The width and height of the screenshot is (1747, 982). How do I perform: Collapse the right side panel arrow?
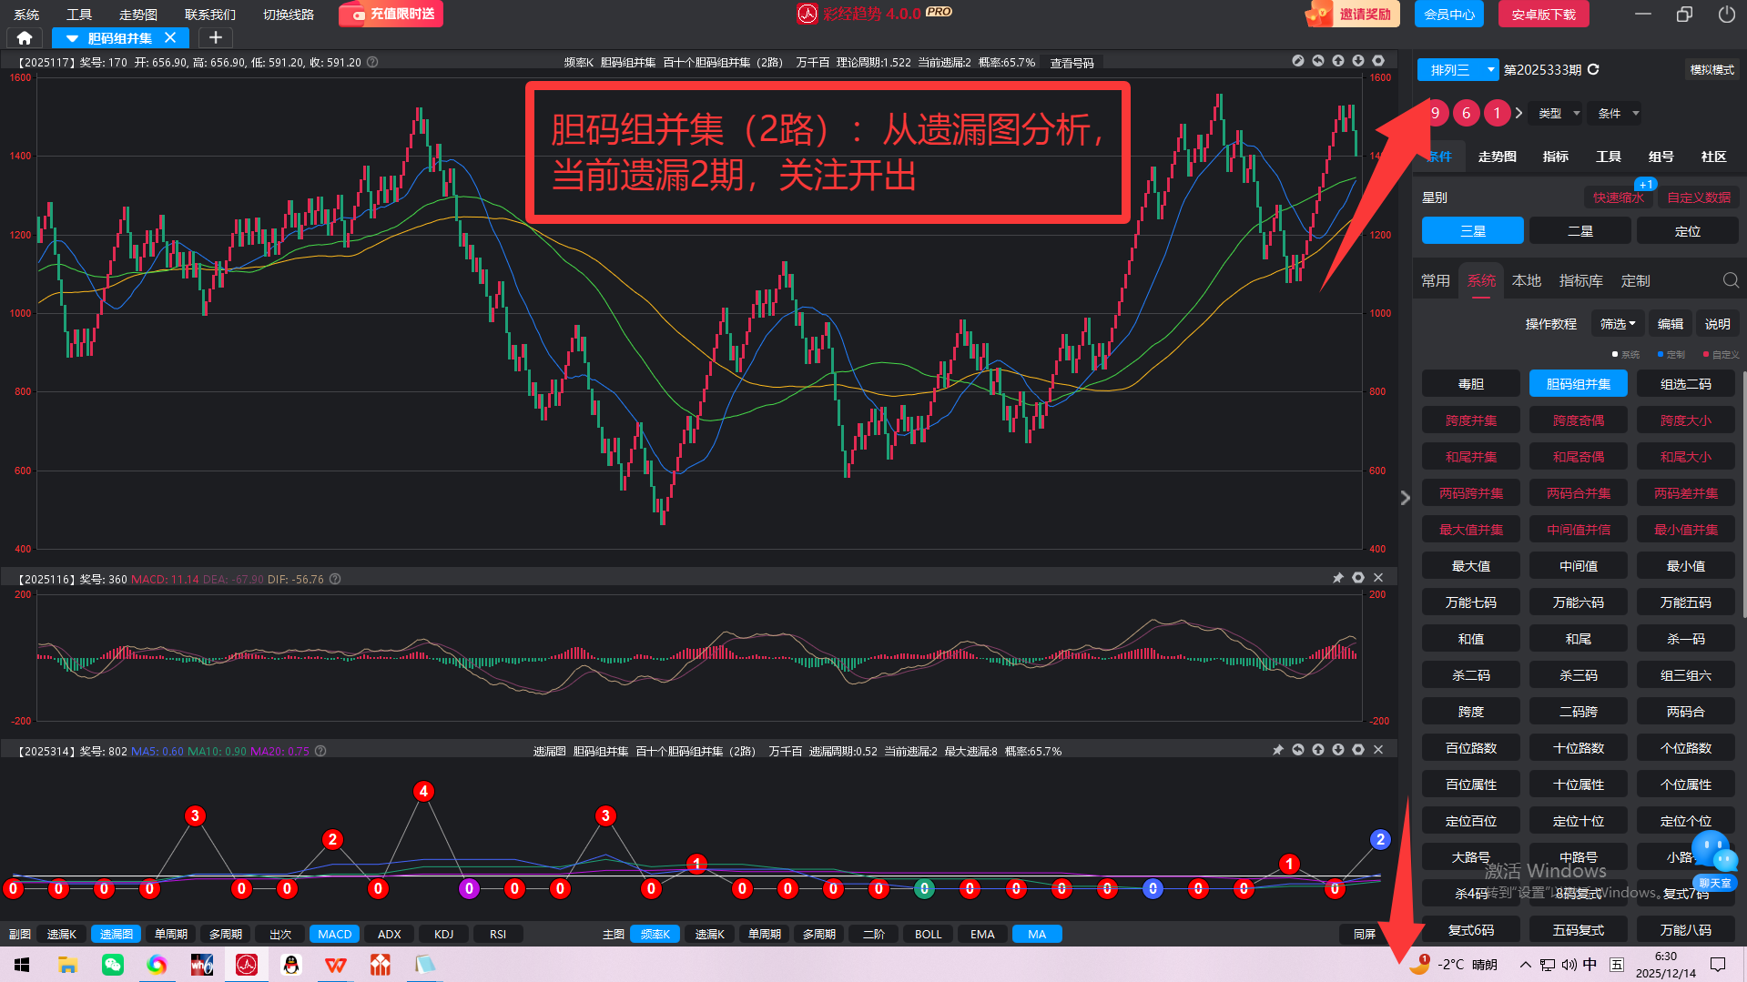(x=1405, y=498)
